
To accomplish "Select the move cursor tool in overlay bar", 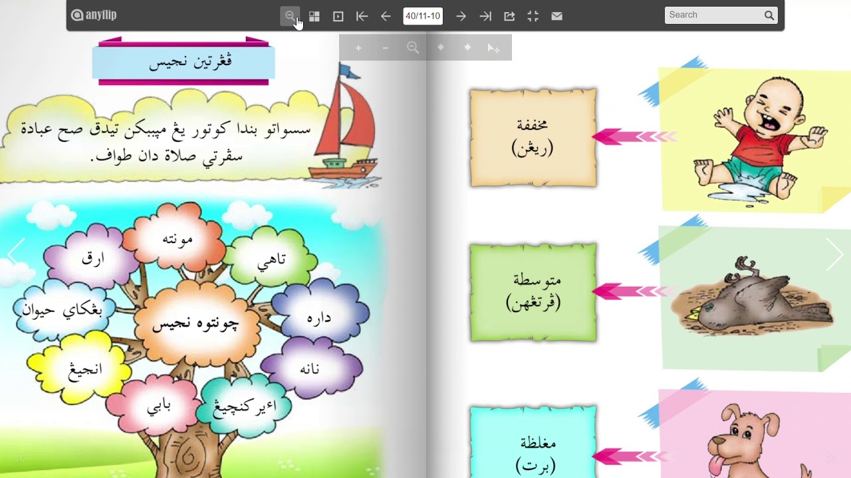I will point(494,48).
